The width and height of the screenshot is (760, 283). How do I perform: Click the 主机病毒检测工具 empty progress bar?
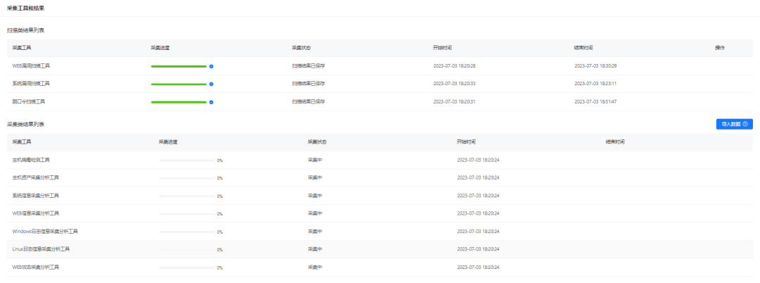coord(186,161)
